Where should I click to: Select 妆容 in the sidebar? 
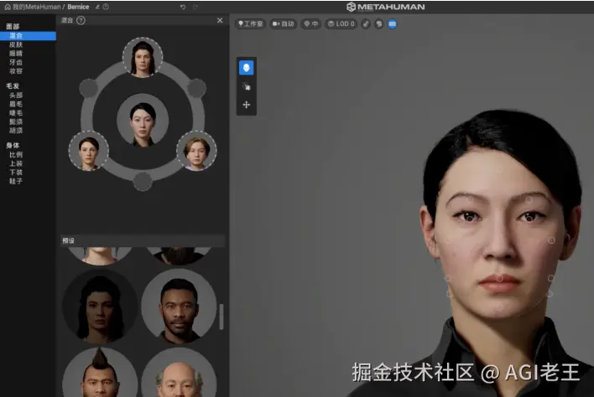16,71
